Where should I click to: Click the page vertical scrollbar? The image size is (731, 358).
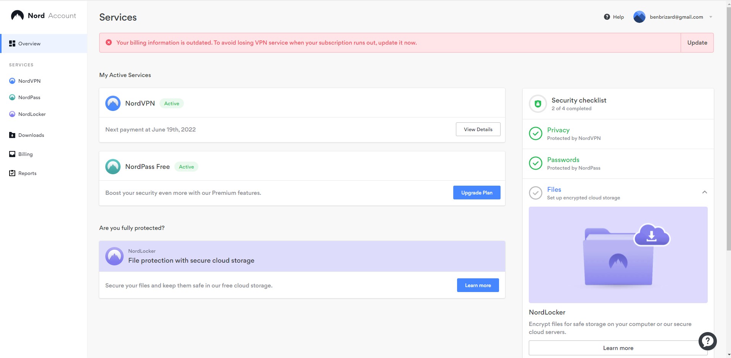(x=728, y=130)
